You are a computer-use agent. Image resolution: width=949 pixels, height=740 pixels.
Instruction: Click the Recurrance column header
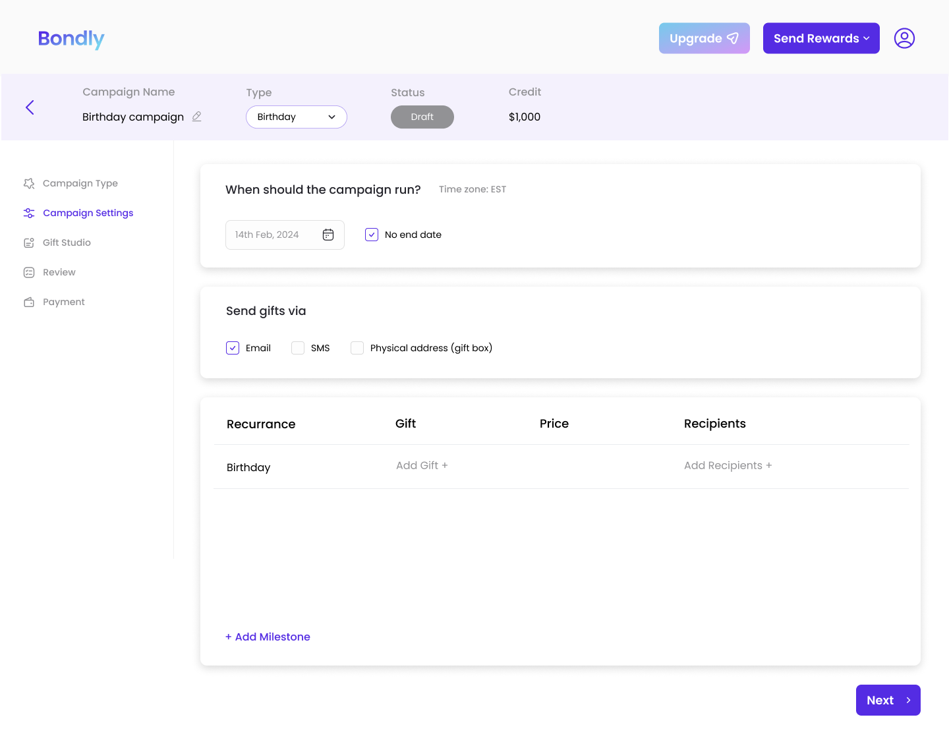click(261, 424)
